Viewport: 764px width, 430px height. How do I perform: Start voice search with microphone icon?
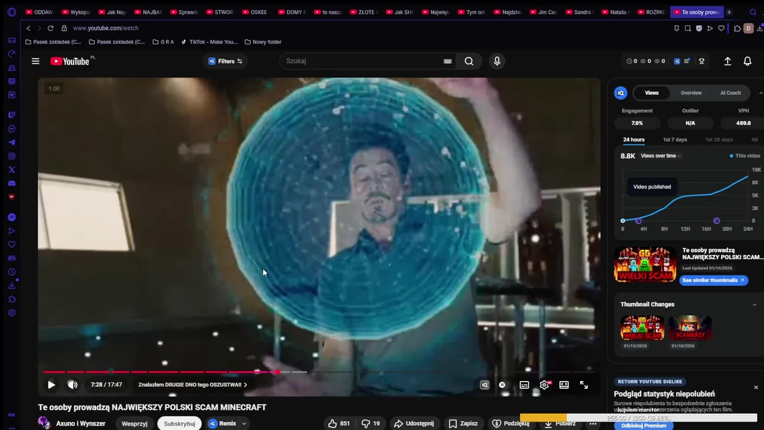click(x=497, y=61)
